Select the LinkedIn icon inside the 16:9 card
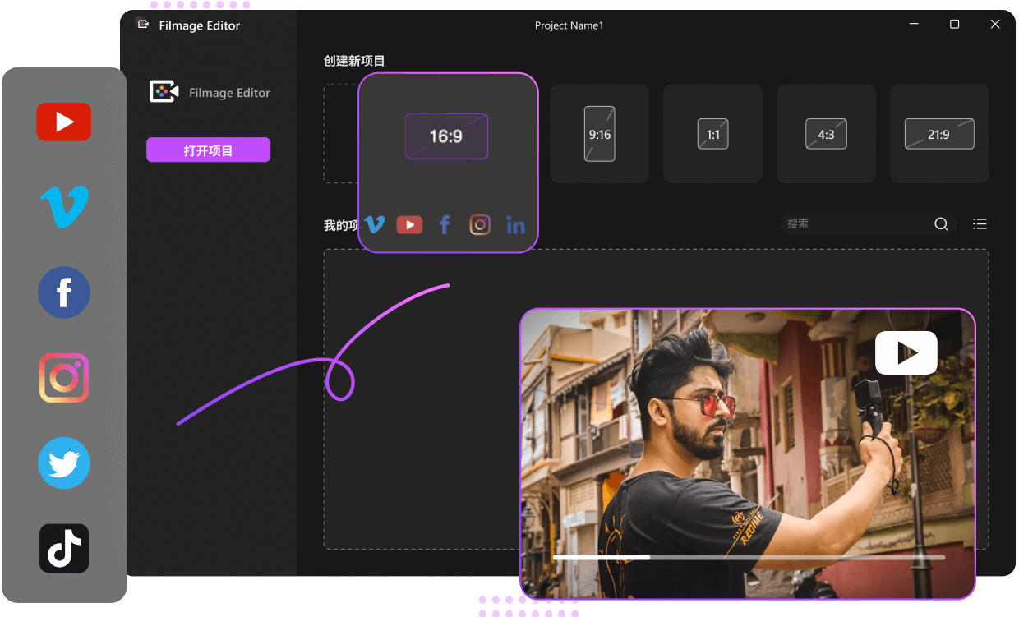Screen dimensions: 1019x617 pyautogui.click(x=515, y=225)
